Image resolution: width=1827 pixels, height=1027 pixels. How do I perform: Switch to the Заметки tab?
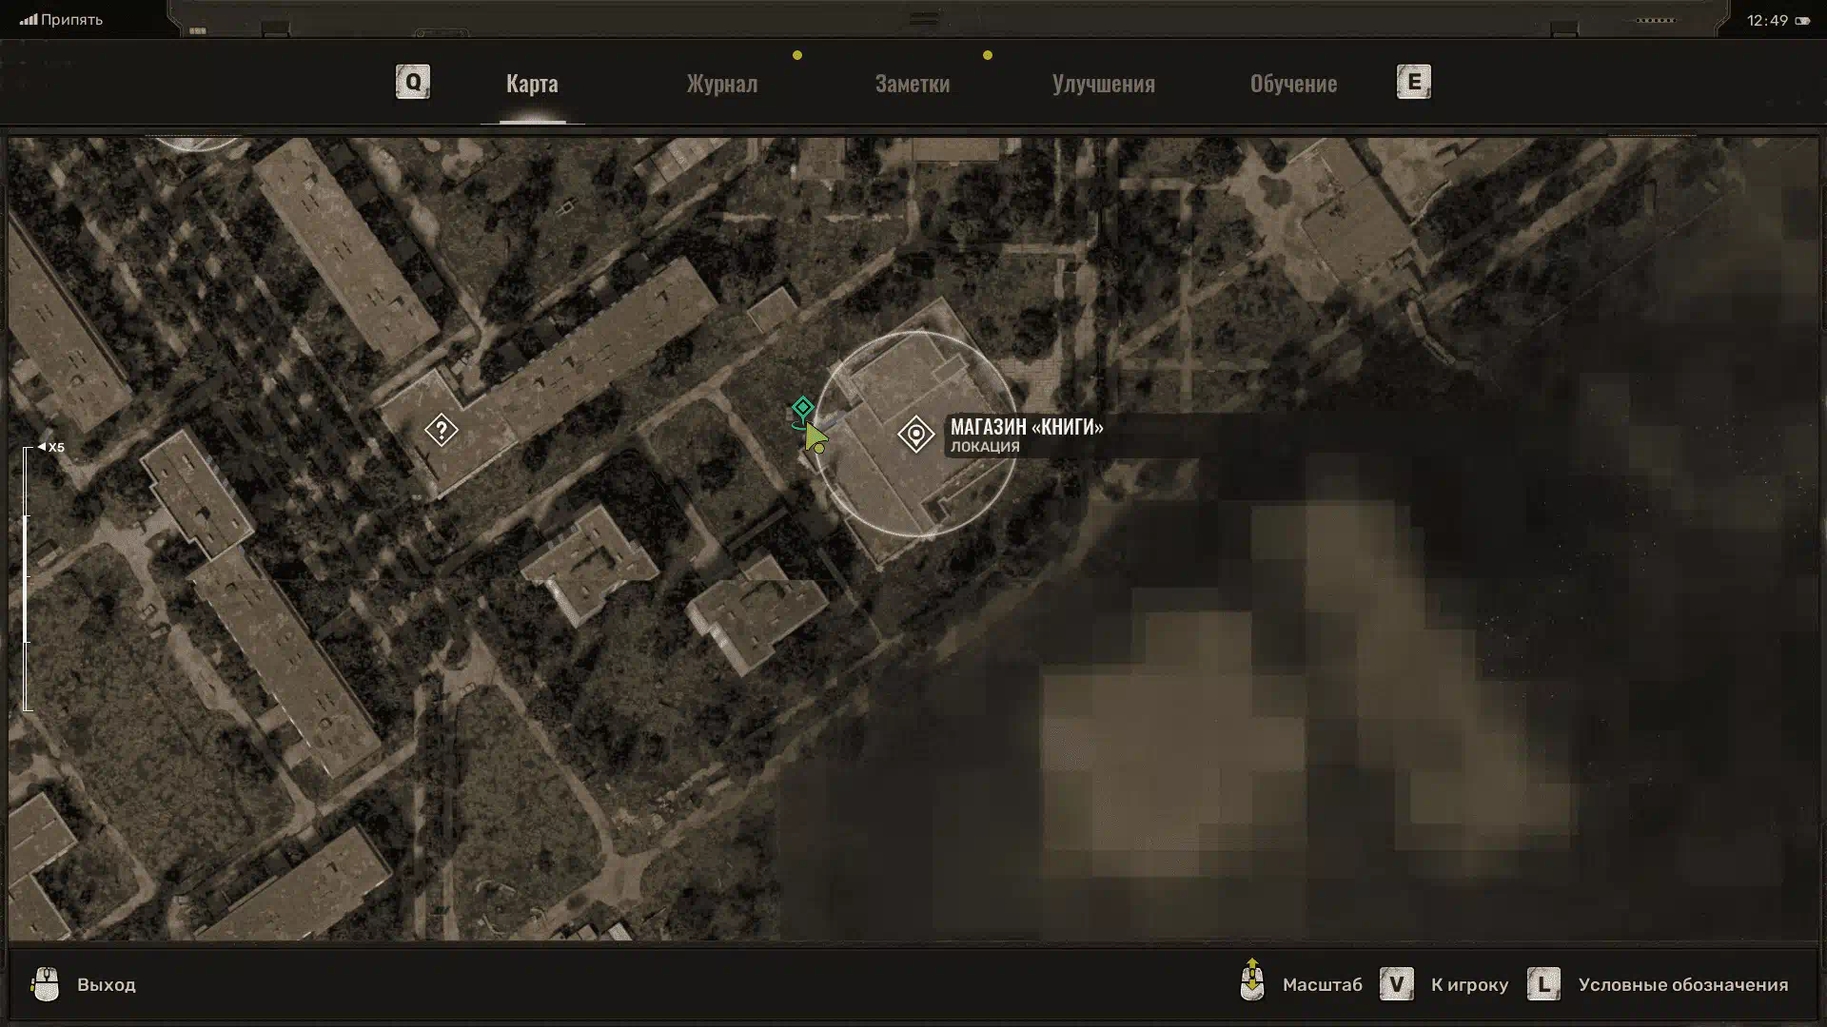click(x=912, y=84)
